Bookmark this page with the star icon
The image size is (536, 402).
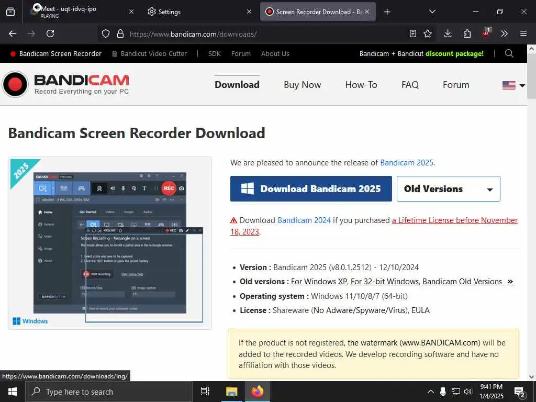[x=428, y=33]
